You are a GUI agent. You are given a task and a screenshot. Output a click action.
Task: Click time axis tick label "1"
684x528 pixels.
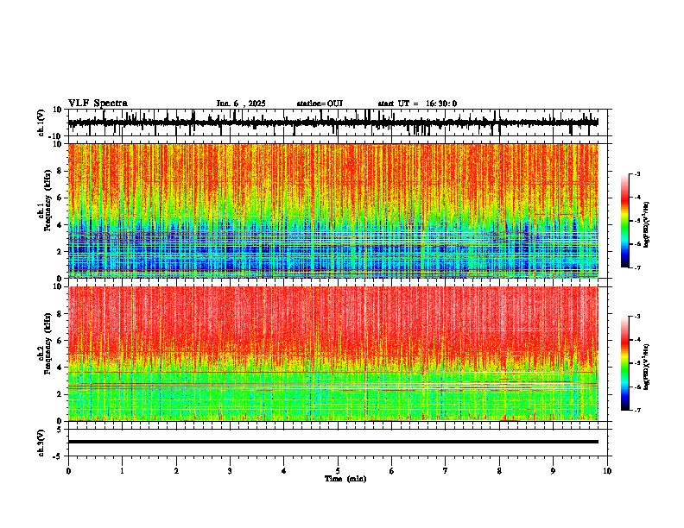point(122,471)
